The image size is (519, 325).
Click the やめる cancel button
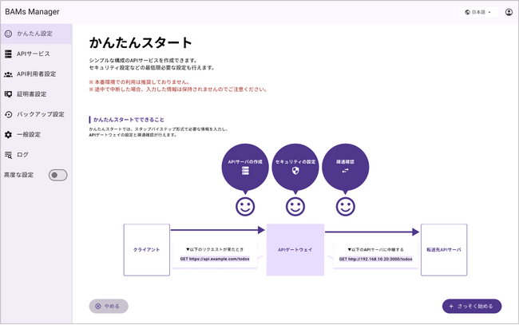(109, 306)
